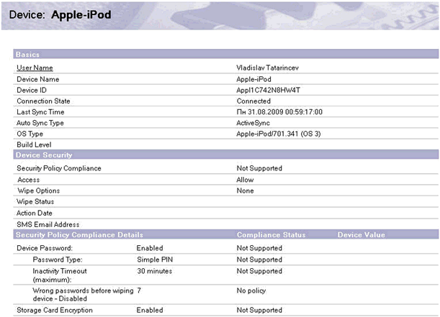Select the last sync time '31.08.2009 00:59:17:00'
The width and height of the screenshot is (440, 317).
coord(285,112)
